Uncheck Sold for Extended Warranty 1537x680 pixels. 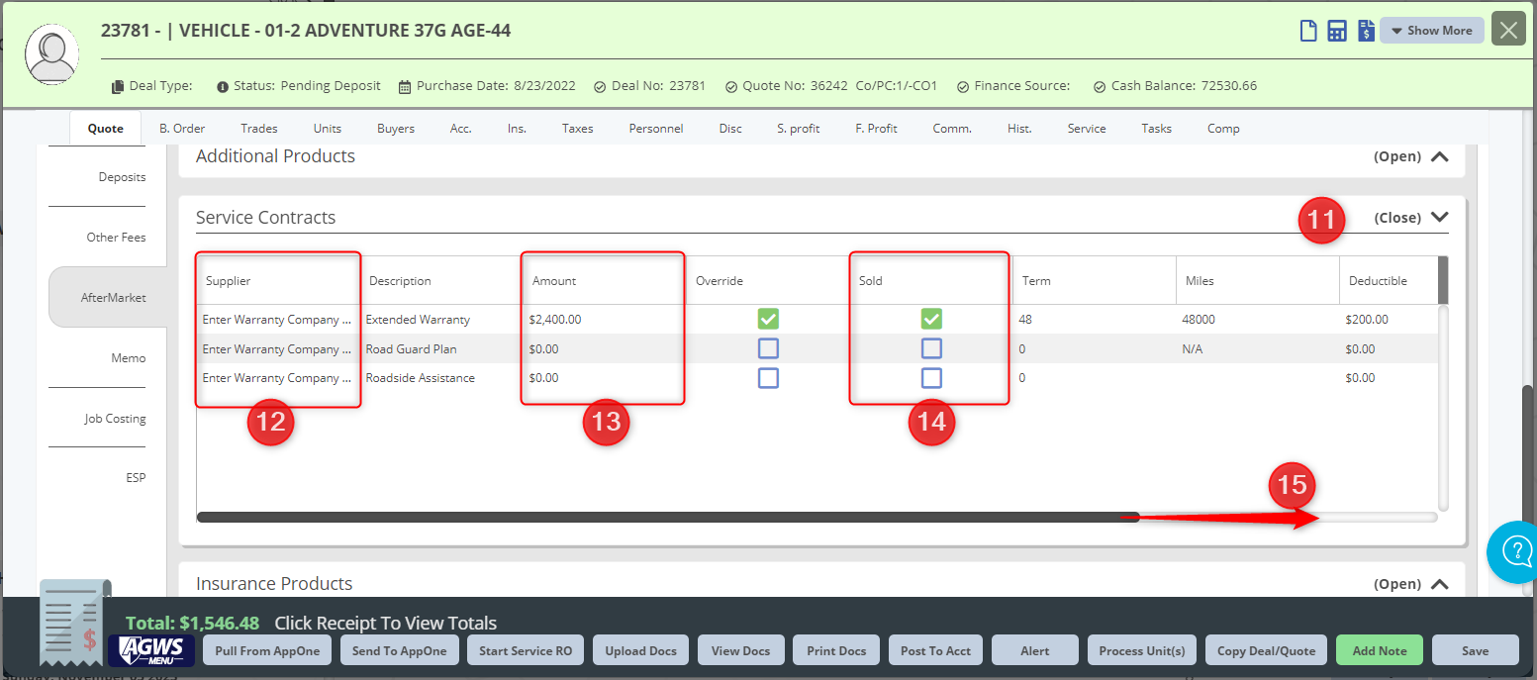(x=931, y=319)
